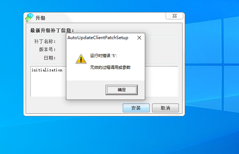
Task: Click the 日期 label
Action: tap(50, 58)
